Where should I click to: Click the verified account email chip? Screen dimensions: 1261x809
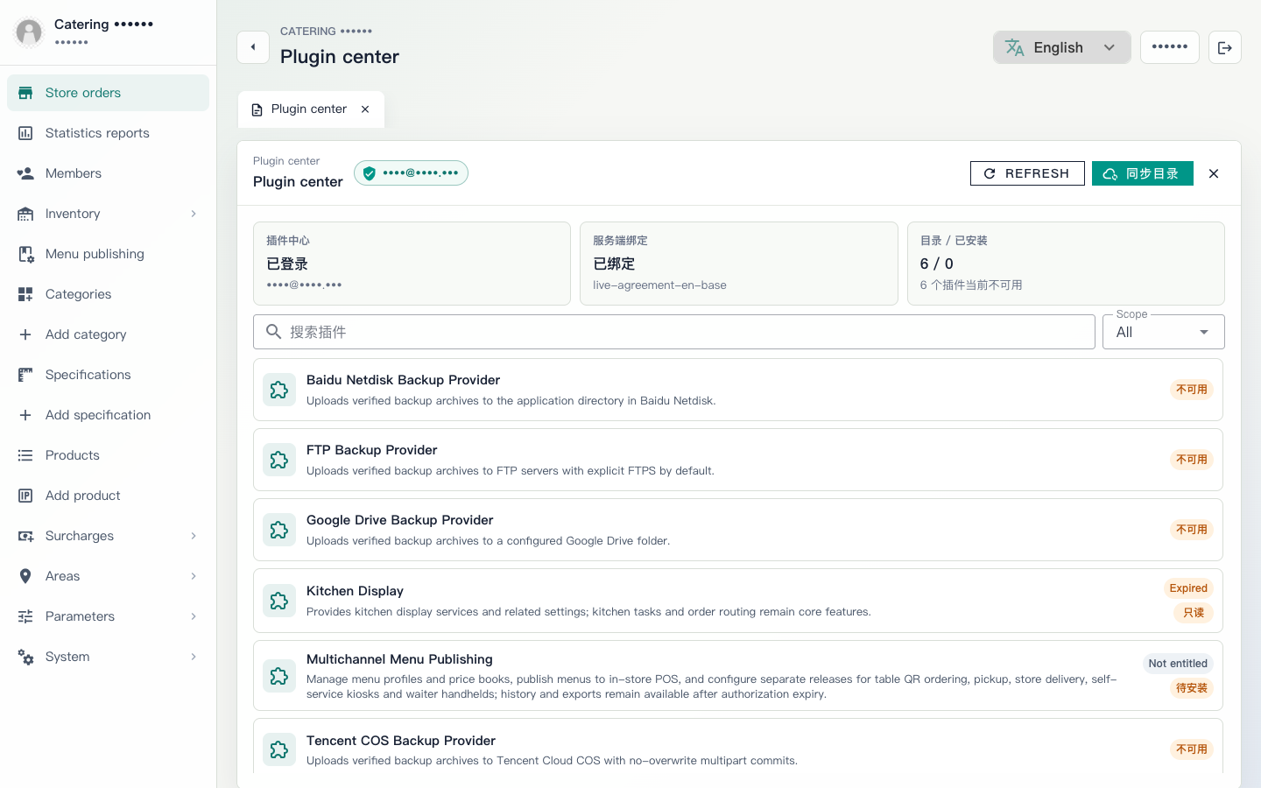(x=411, y=173)
